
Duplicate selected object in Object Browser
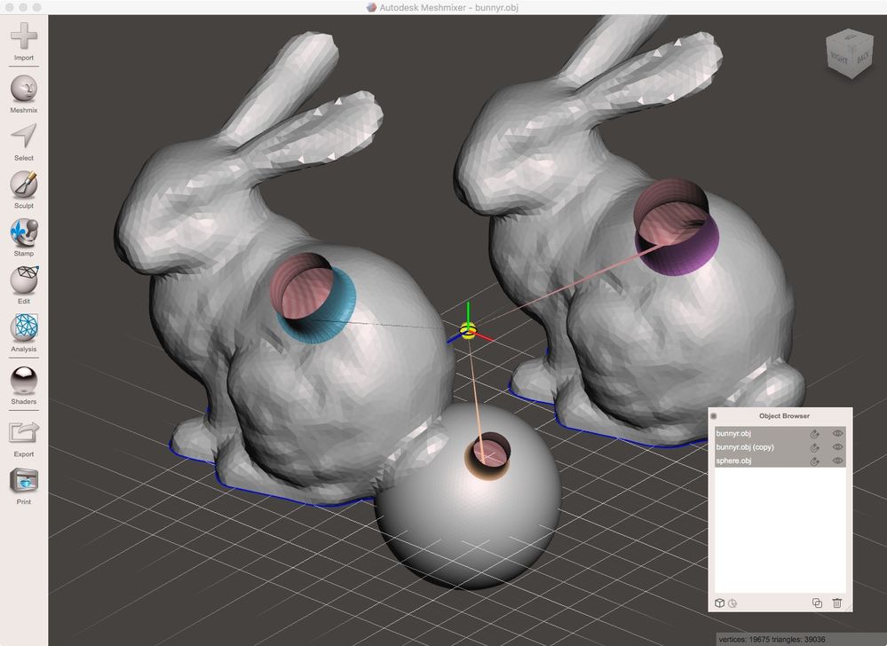pos(818,603)
